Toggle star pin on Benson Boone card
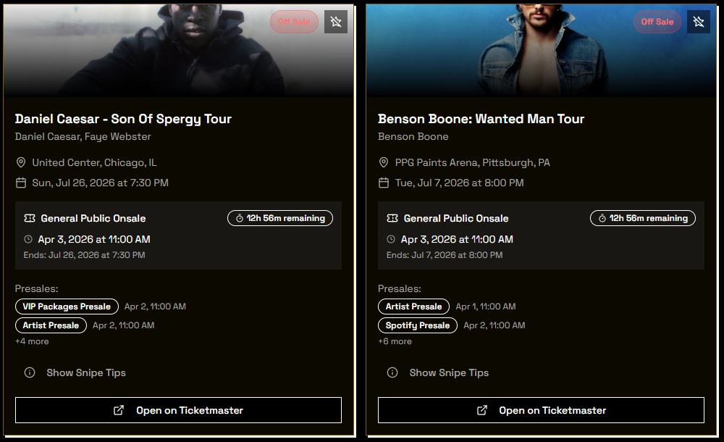724x442 pixels. 699,22
